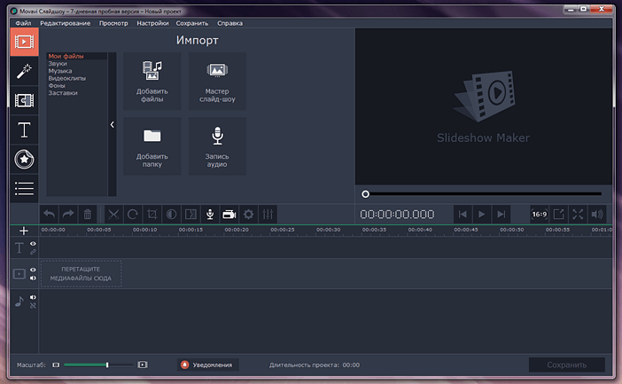Click the Delete trash can icon

(88, 215)
